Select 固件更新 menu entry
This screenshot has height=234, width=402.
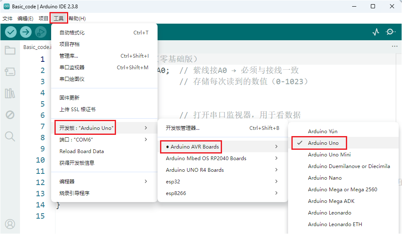click(104, 97)
